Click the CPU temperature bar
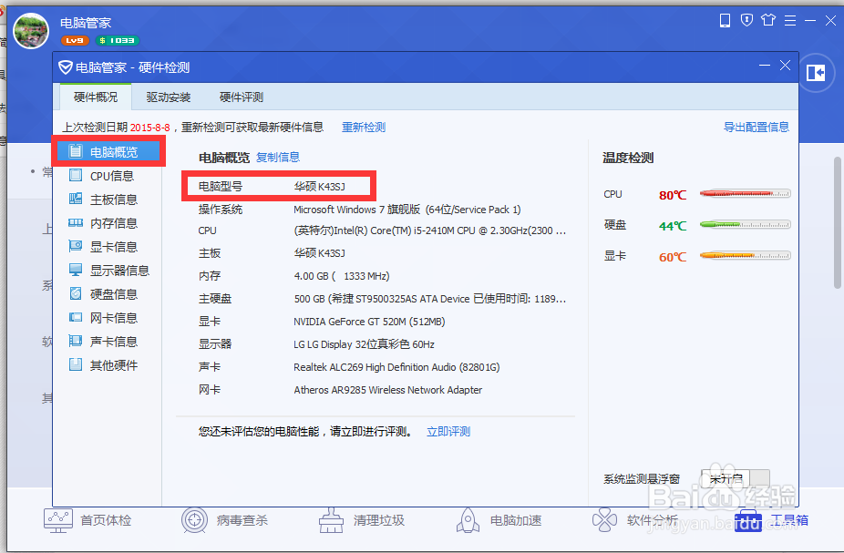The image size is (844, 553). point(746,194)
